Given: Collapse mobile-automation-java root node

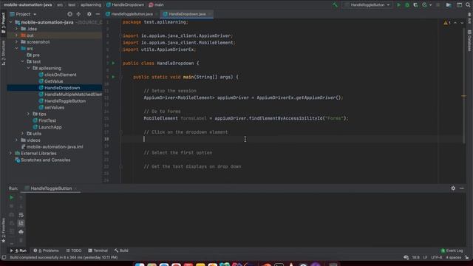Looking at the screenshot, I should pos(10,22).
